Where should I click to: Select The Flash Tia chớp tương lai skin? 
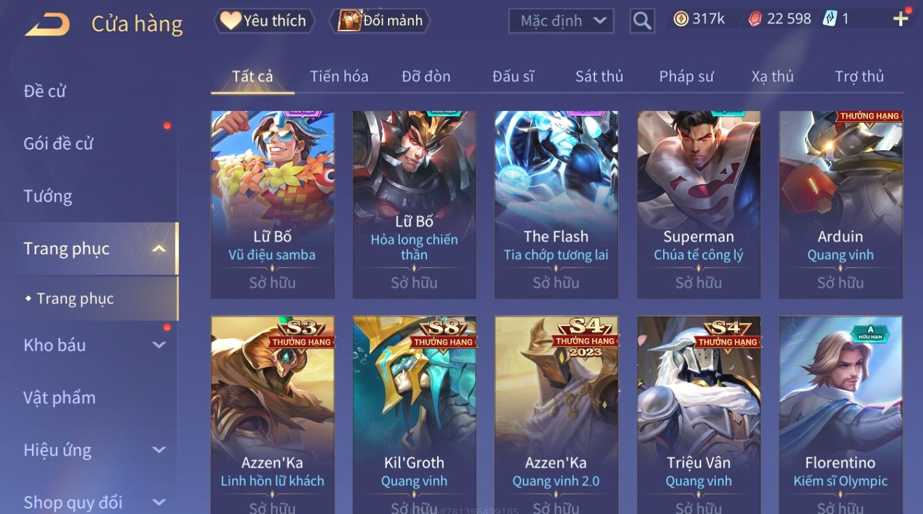(x=556, y=205)
